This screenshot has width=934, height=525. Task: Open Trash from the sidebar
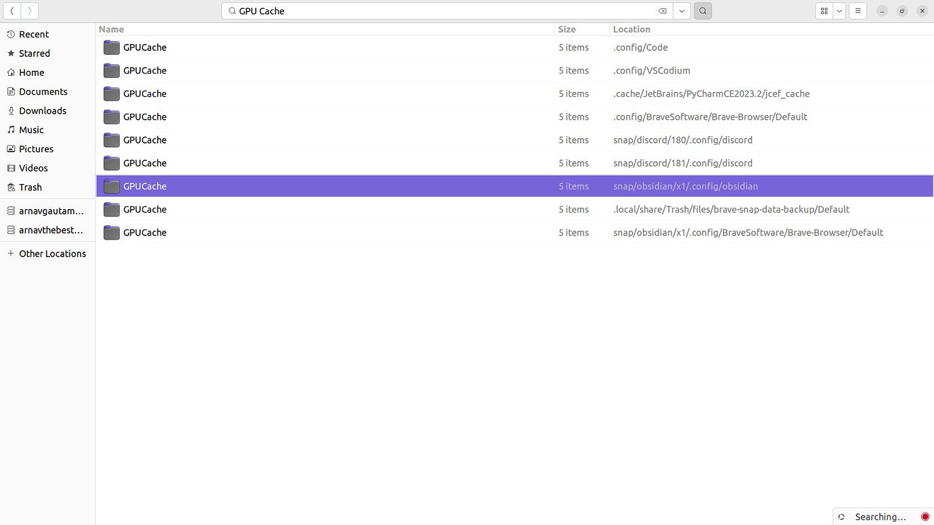pos(30,187)
